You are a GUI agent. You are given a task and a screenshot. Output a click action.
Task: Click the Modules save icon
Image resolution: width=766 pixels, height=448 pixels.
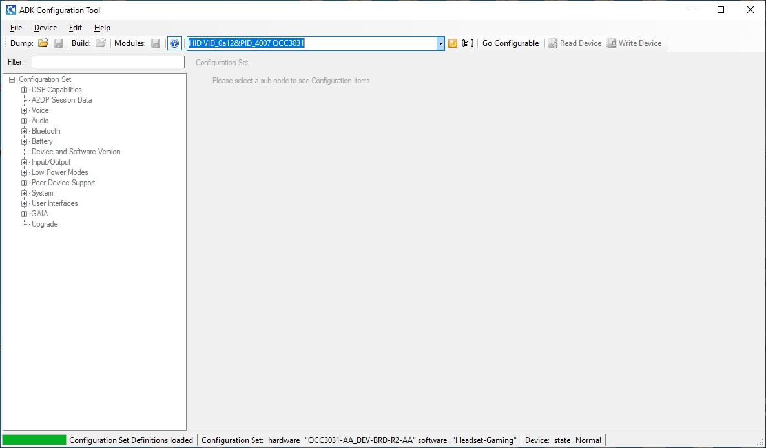pos(156,43)
